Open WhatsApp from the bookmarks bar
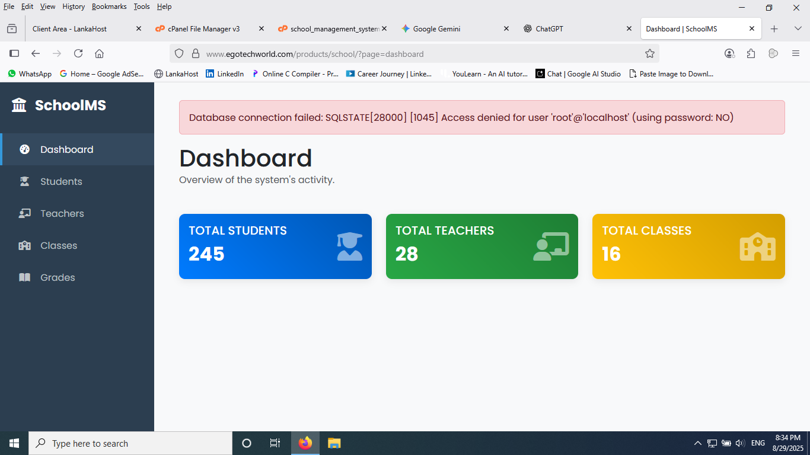This screenshot has height=455, width=810. tap(28, 73)
